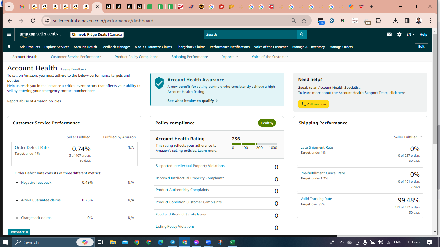Open A-to-z Guarantee Claims in the favorites bar
440x247 pixels.
[x=153, y=47]
